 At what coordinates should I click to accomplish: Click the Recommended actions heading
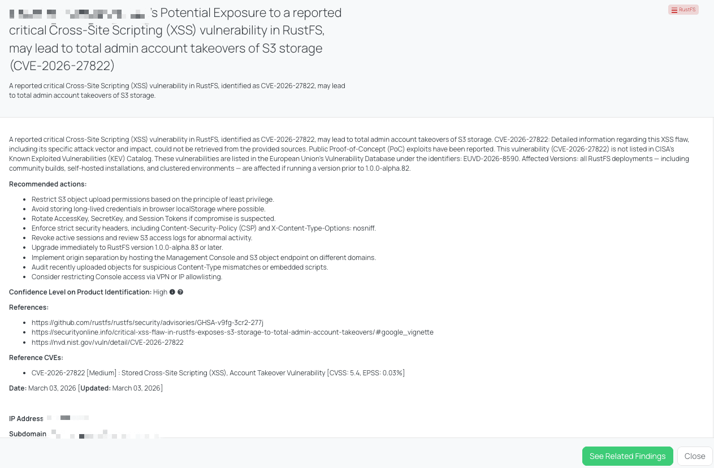click(x=48, y=184)
